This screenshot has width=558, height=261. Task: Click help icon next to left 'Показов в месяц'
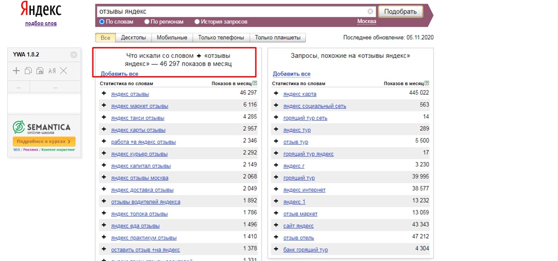coord(255,83)
